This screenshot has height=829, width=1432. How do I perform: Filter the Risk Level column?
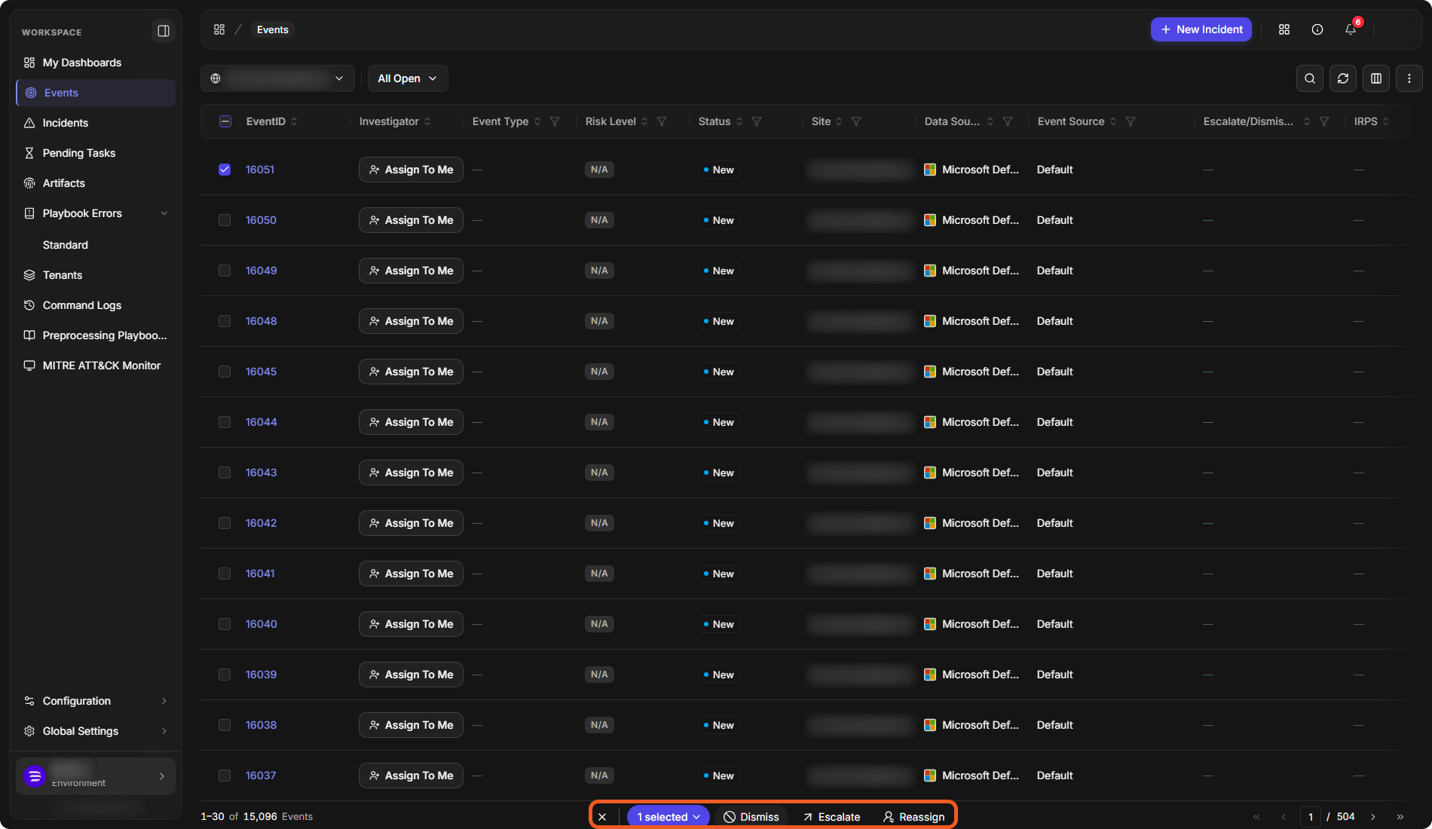tap(662, 121)
